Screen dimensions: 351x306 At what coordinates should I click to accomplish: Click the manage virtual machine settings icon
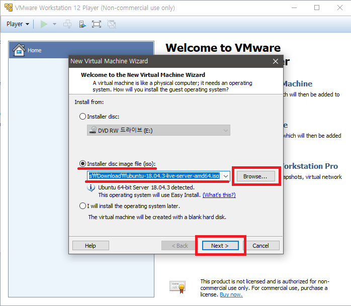[82, 24]
